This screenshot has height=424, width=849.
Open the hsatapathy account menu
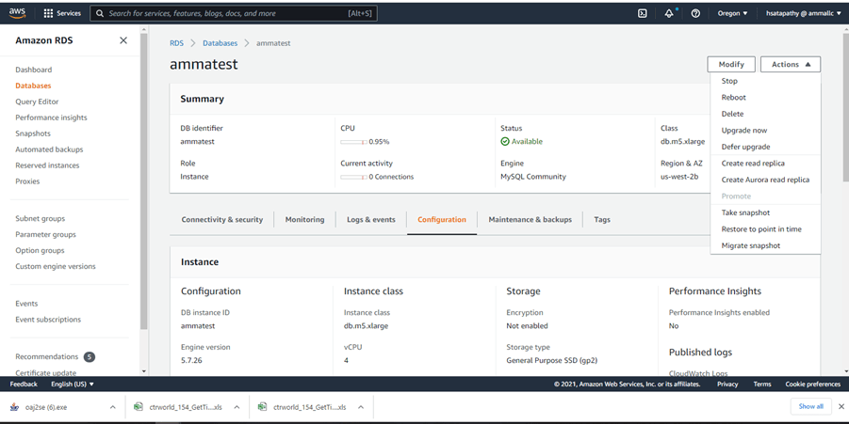click(x=802, y=13)
